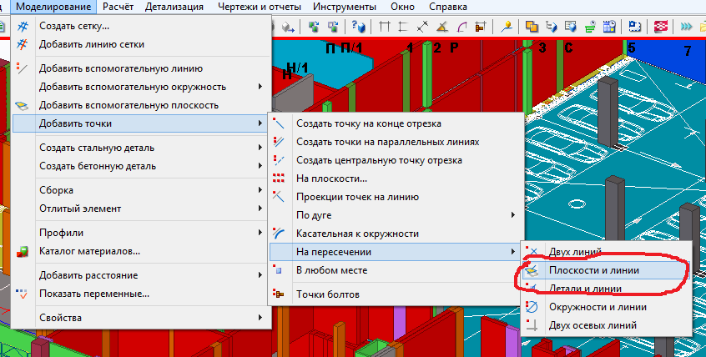The height and width of the screenshot is (357, 706).
Task: Click the 'Окружности и линии' icon
Action: (x=533, y=307)
